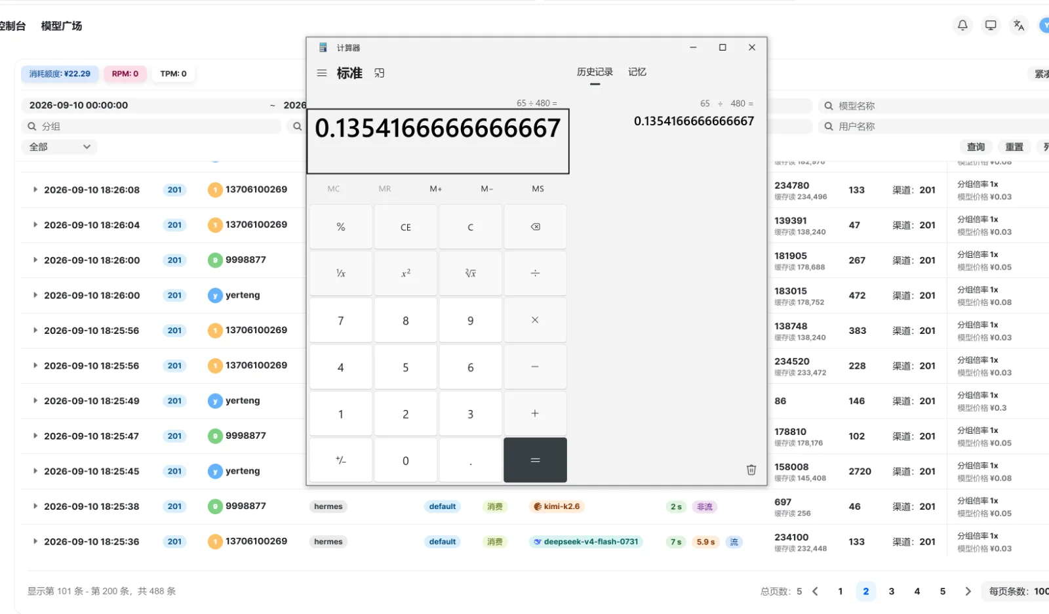Click the calculator equals button
The image size is (1049, 614).
[x=535, y=460]
